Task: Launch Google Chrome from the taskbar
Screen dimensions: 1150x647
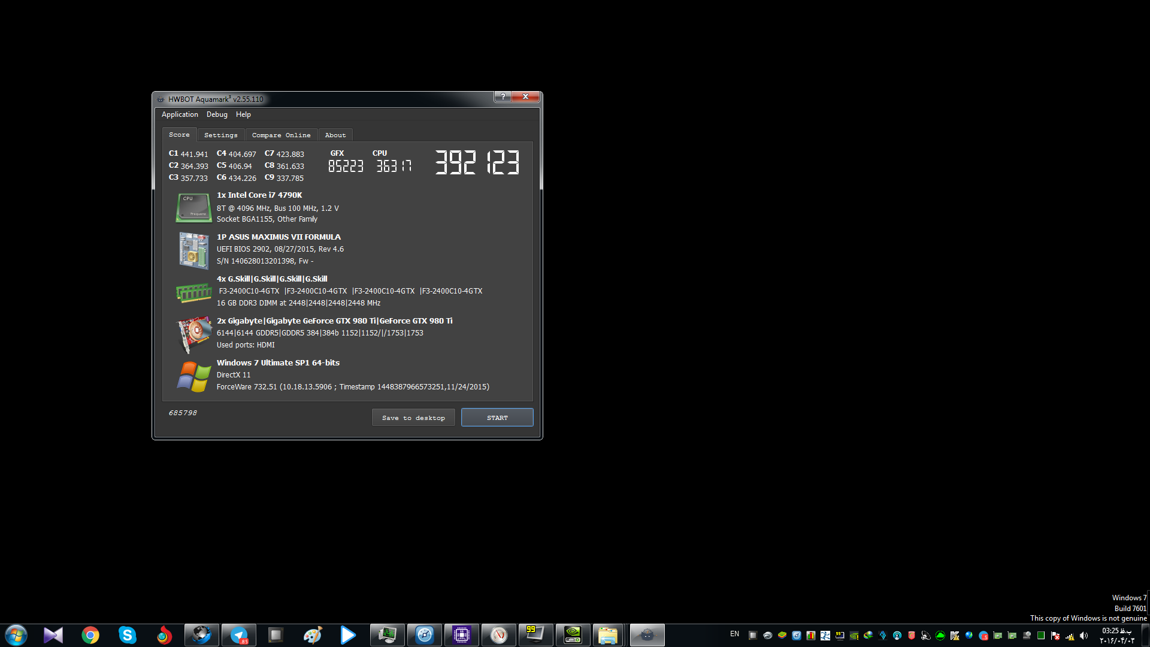Action: click(90, 635)
